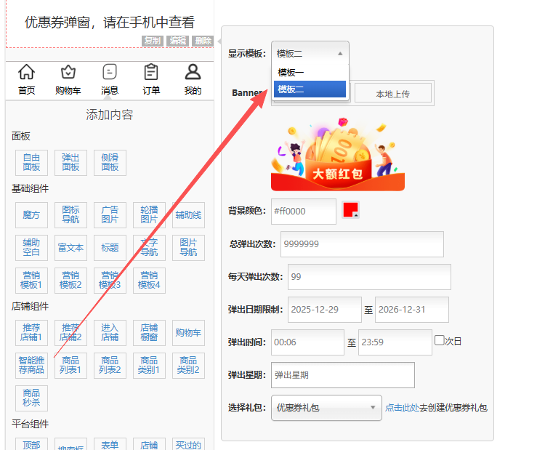Open the 显示模板 dropdown
The image size is (553, 450).
tap(310, 53)
